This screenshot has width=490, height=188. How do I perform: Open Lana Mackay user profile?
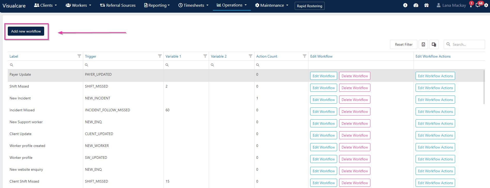[451, 5]
